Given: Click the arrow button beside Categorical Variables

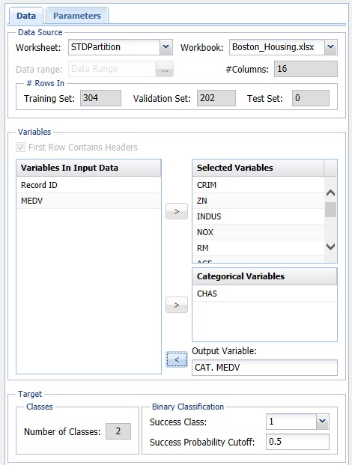Looking at the screenshot, I should [x=177, y=305].
